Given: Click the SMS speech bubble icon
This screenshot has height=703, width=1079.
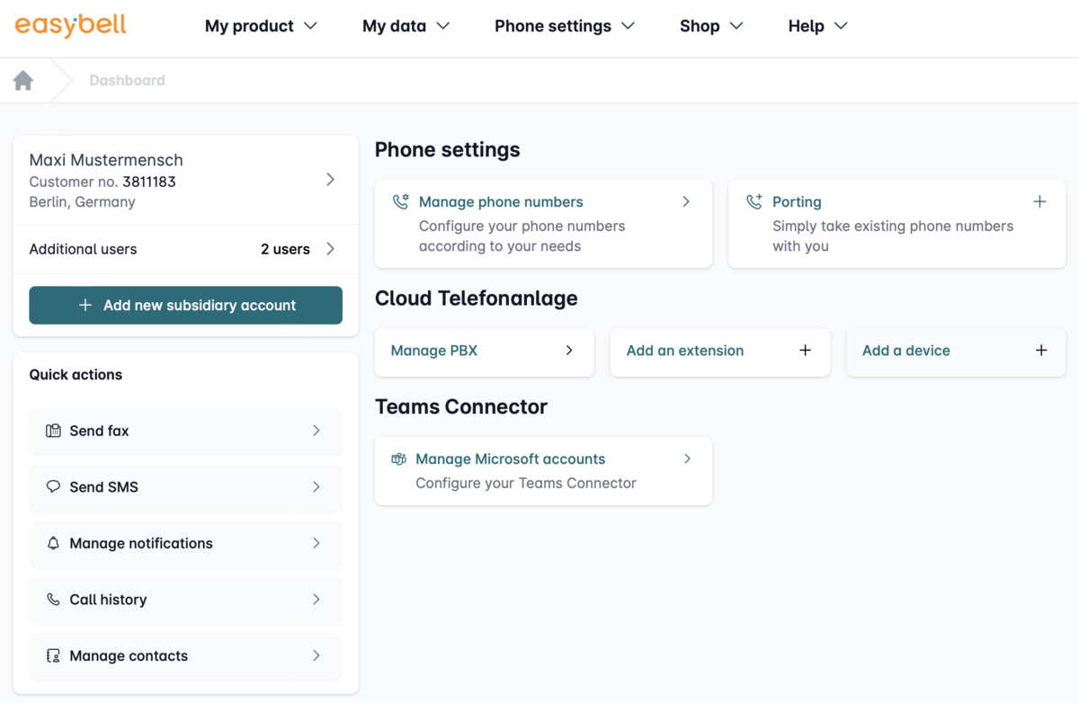Looking at the screenshot, I should (53, 486).
